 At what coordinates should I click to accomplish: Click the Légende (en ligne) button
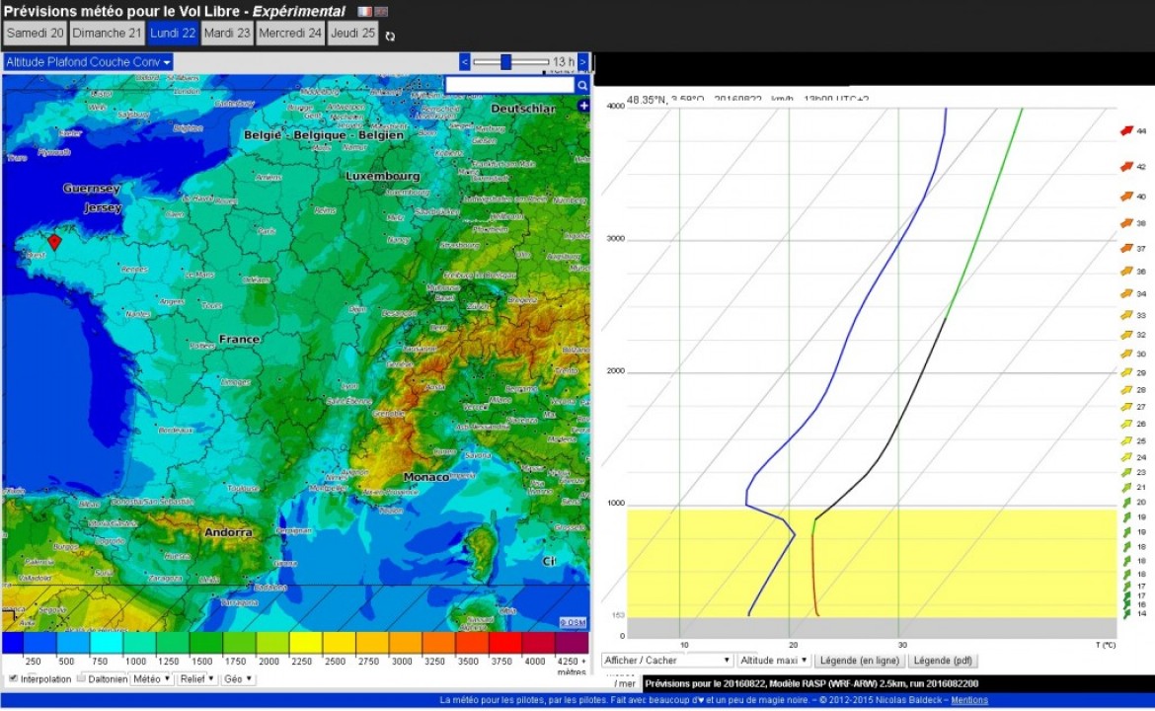(859, 660)
